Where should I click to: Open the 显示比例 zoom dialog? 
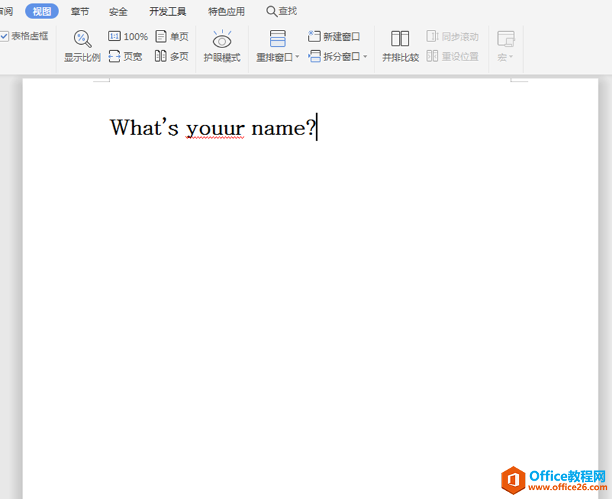pos(82,46)
